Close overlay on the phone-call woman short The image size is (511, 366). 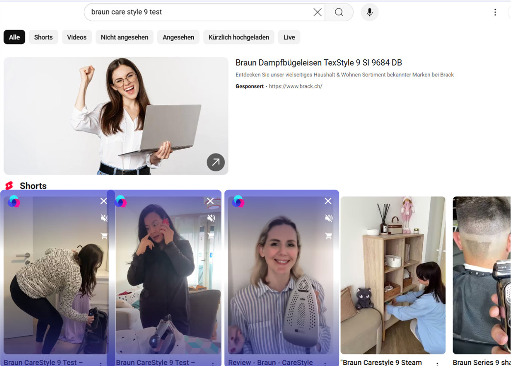(210, 201)
